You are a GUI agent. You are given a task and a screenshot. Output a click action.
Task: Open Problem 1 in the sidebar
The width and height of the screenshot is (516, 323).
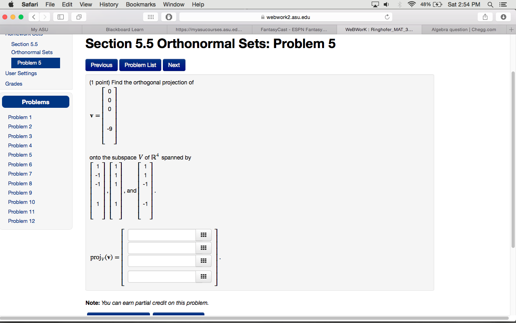point(20,117)
